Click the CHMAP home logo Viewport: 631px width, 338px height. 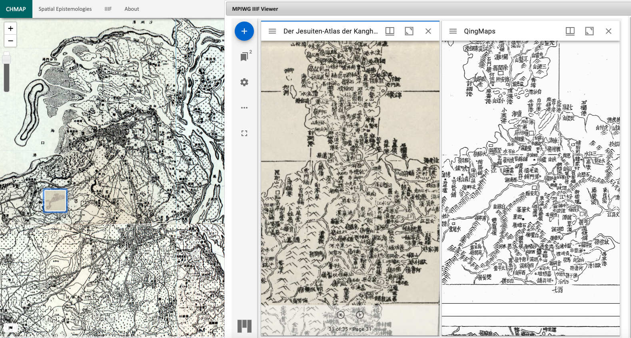(x=16, y=9)
